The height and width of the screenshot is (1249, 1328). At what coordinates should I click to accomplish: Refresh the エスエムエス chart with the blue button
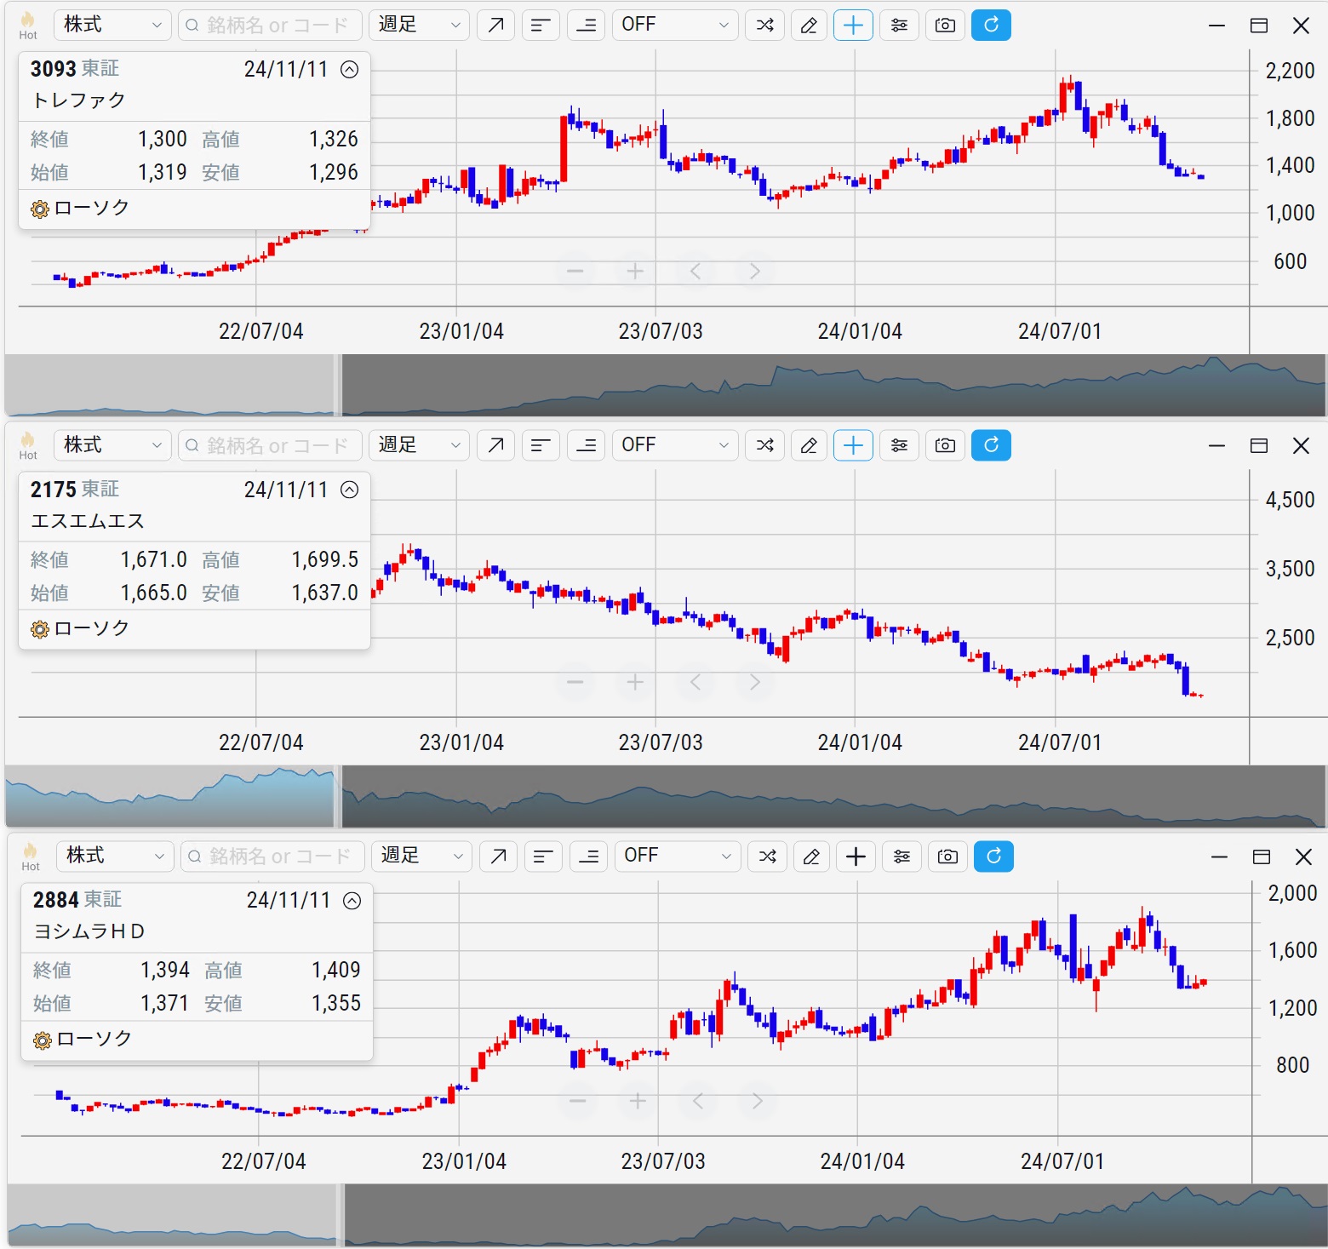pos(991,445)
